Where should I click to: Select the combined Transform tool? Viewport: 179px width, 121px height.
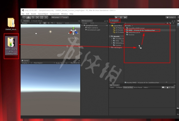pos(46,17)
